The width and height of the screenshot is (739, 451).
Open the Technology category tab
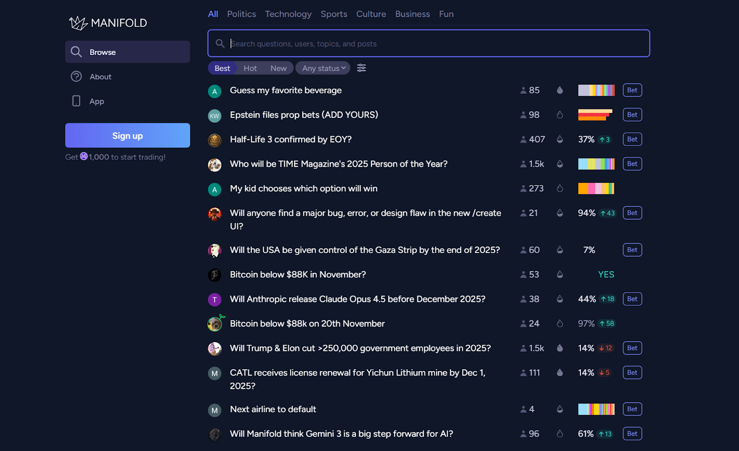(288, 14)
